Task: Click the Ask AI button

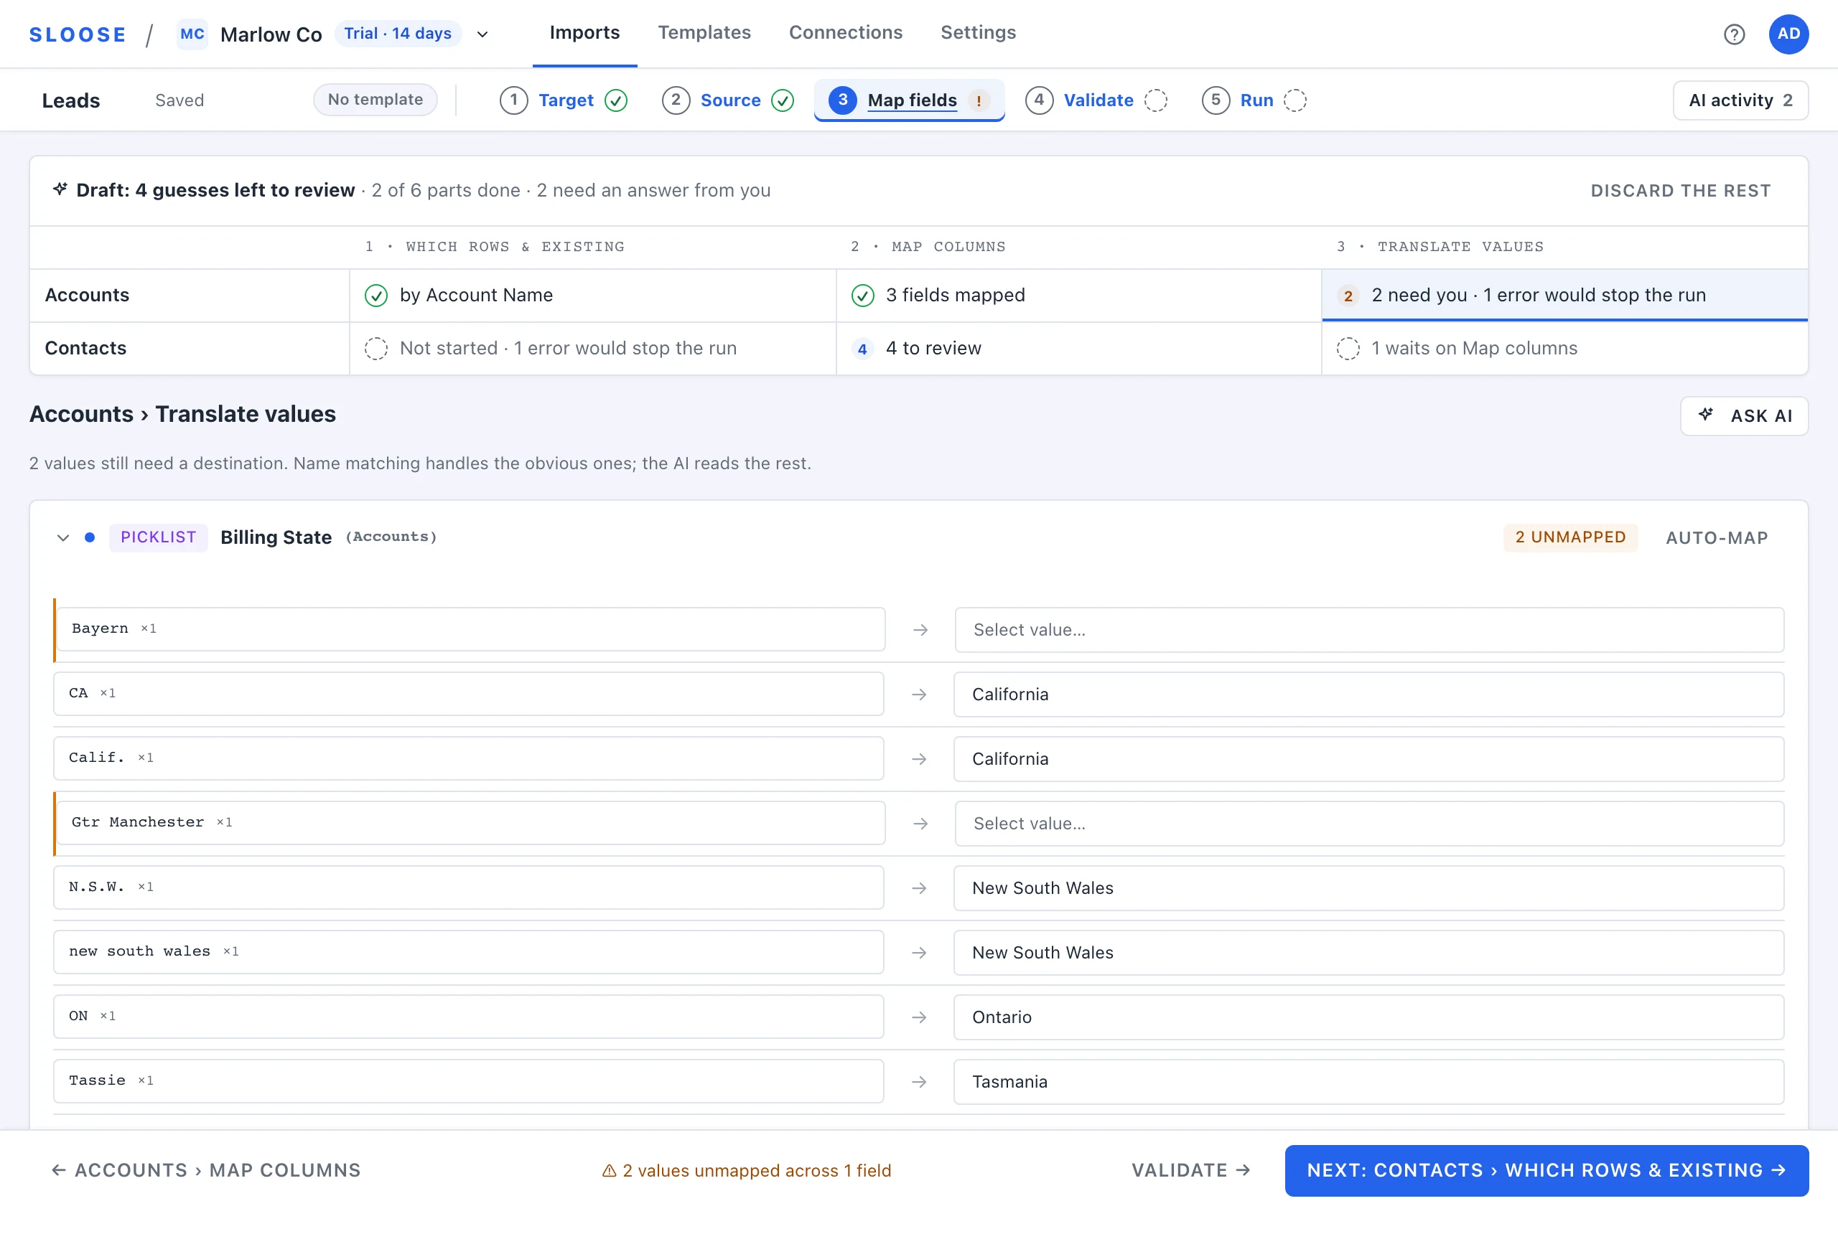Action: pos(1743,415)
